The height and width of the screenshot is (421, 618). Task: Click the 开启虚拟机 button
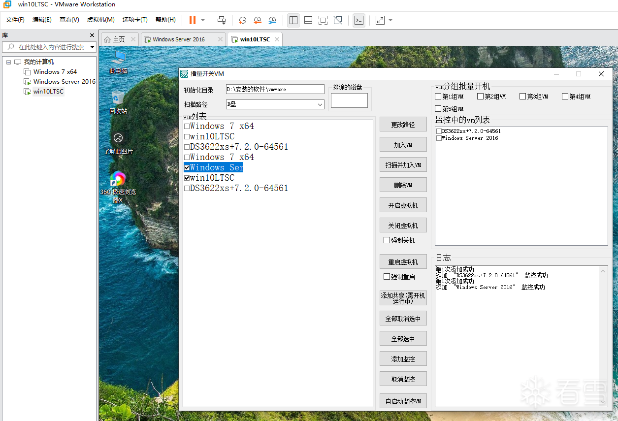403,205
